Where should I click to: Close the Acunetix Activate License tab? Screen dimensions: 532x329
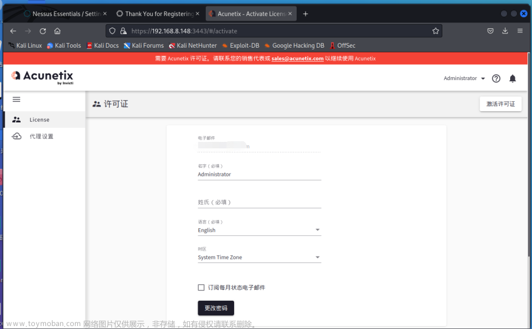click(x=290, y=14)
